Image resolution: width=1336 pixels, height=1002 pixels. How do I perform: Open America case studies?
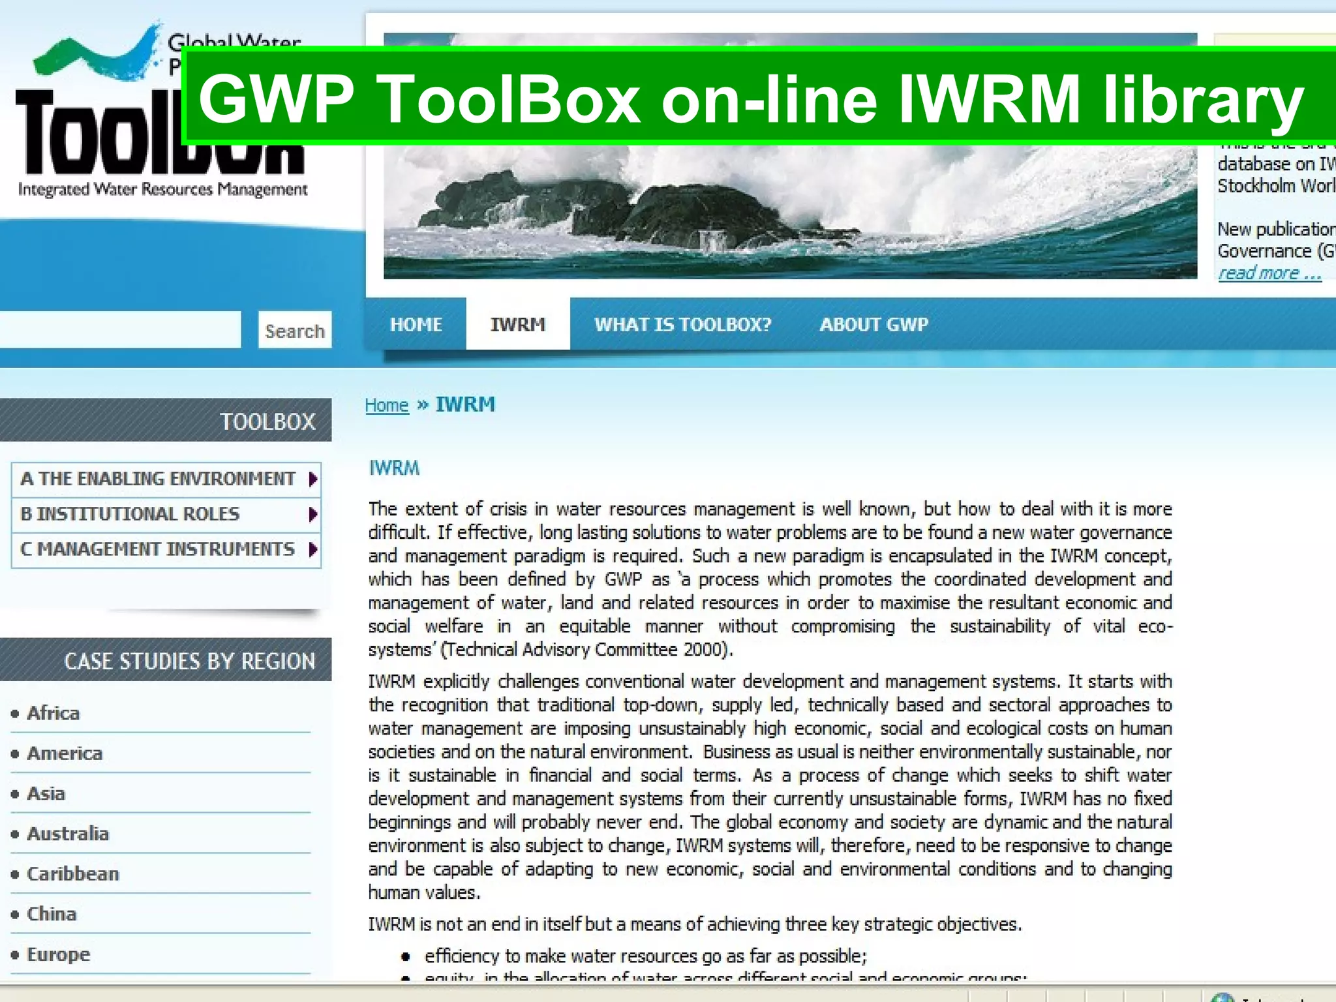[65, 753]
